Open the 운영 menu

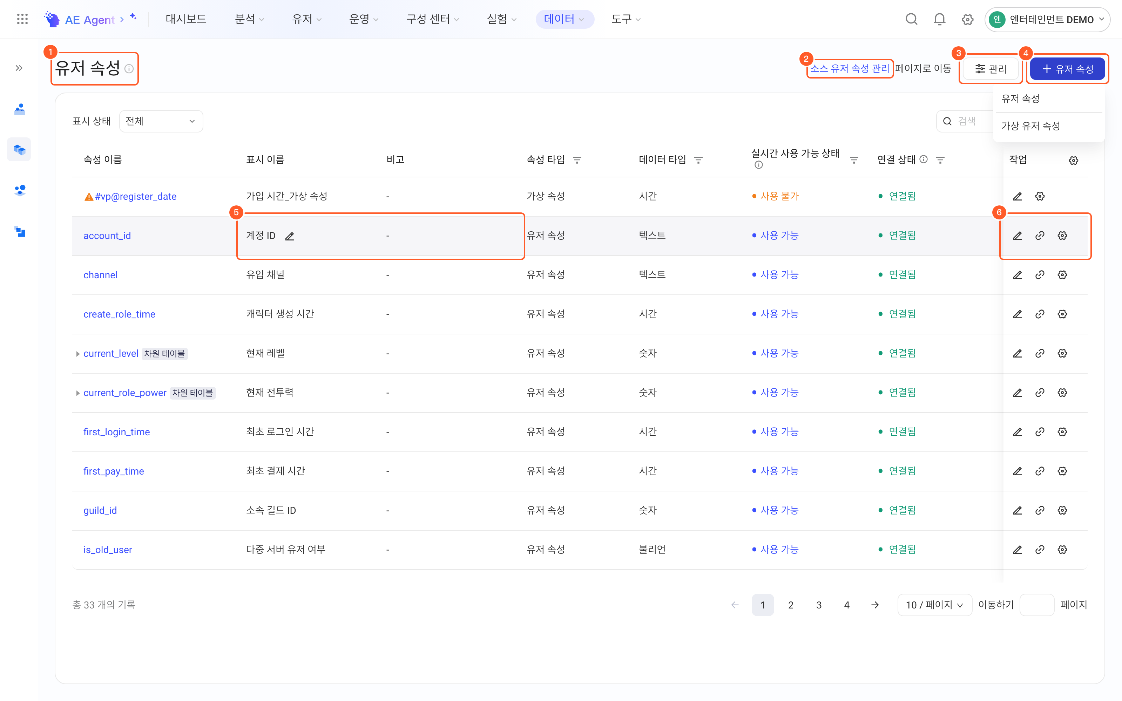point(364,19)
